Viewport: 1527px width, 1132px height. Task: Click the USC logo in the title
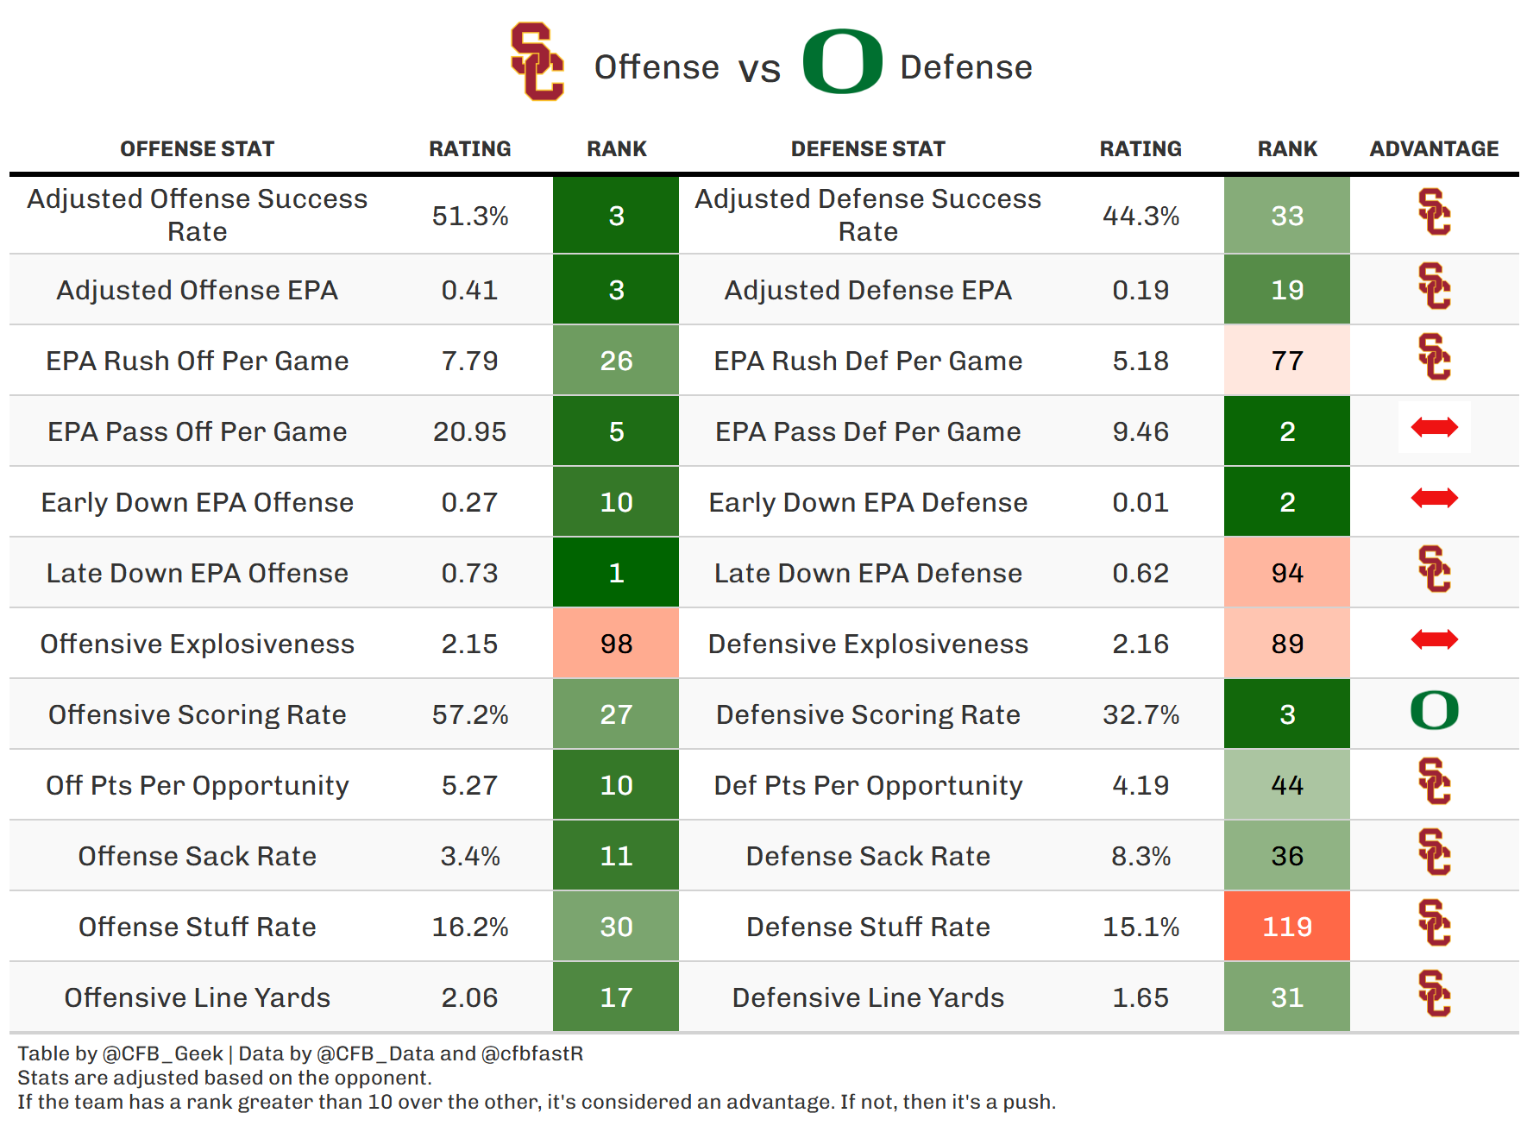(x=537, y=62)
